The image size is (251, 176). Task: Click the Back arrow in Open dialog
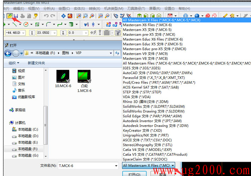tap(8, 53)
